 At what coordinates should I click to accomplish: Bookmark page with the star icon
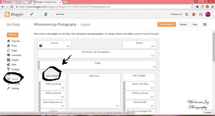[192, 7]
